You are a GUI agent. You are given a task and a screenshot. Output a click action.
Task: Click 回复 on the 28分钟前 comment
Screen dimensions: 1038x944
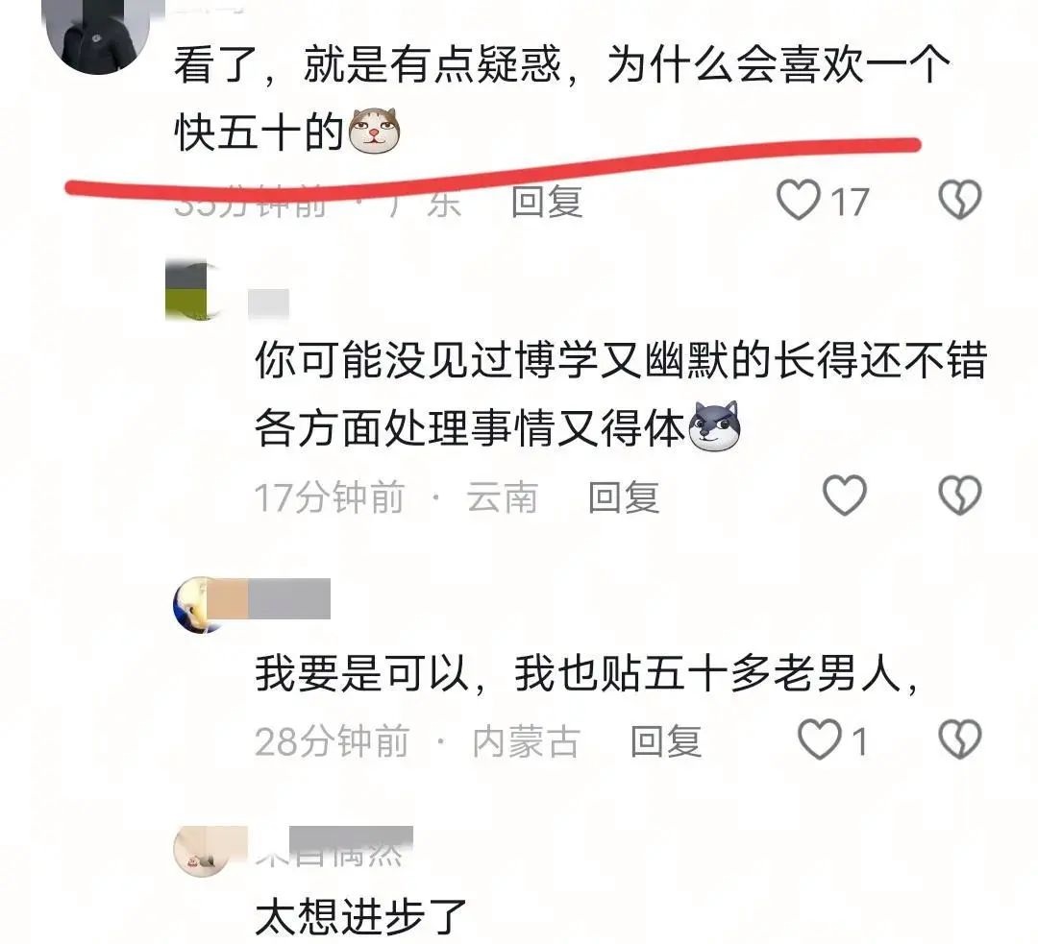665,741
